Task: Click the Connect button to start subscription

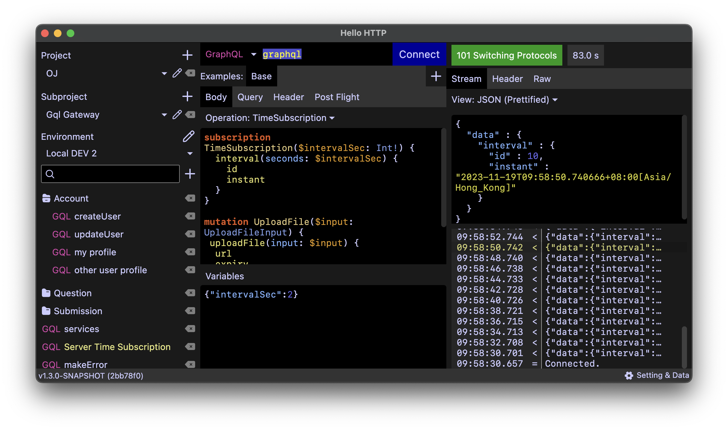Action: coord(420,54)
